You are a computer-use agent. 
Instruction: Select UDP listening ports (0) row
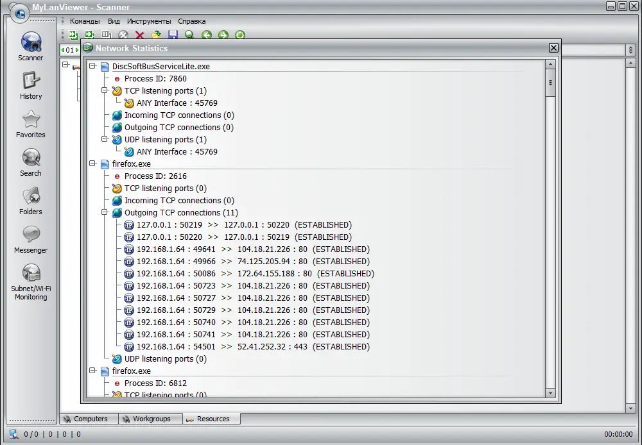(x=166, y=359)
